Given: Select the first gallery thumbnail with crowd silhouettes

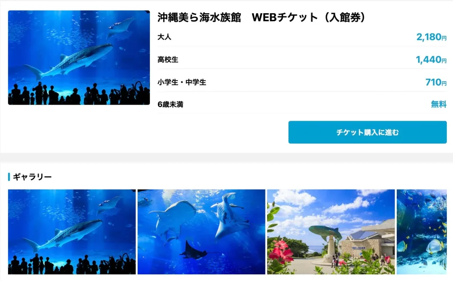Looking at the screenshot, I should [72, 232].
